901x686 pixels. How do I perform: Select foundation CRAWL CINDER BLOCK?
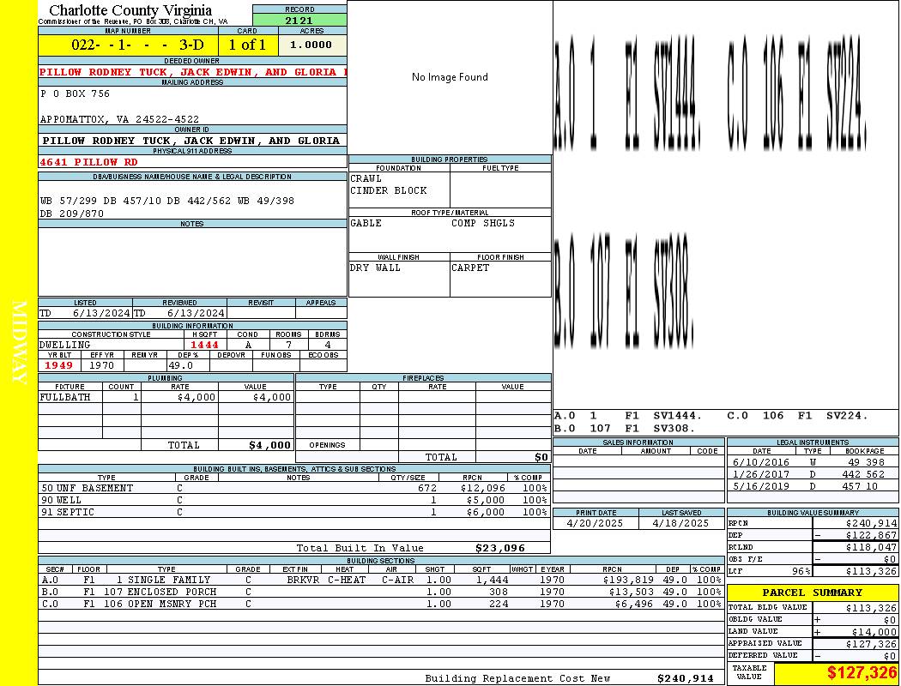click(x=389, y=184)
